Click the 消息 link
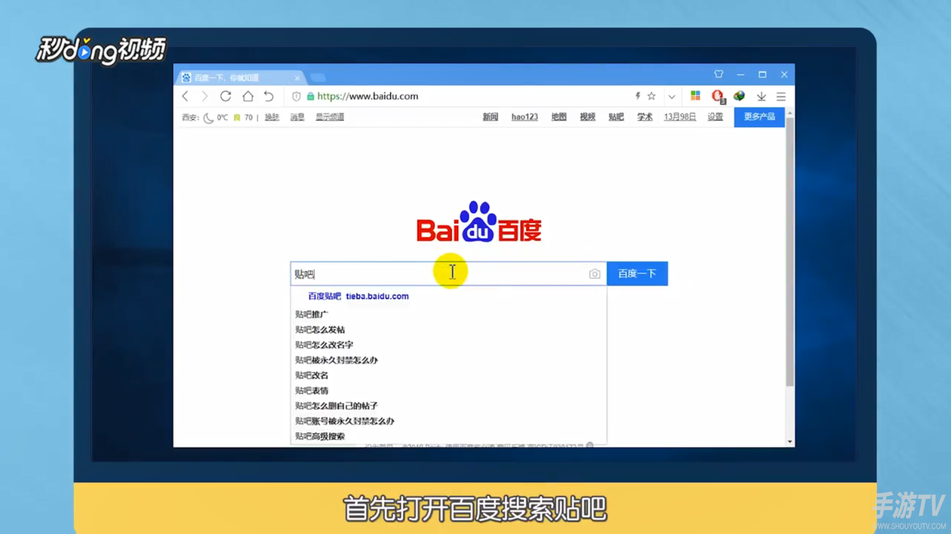Image resolution: width=951 pixels, height=534 pixels. (x=297, y=117)
